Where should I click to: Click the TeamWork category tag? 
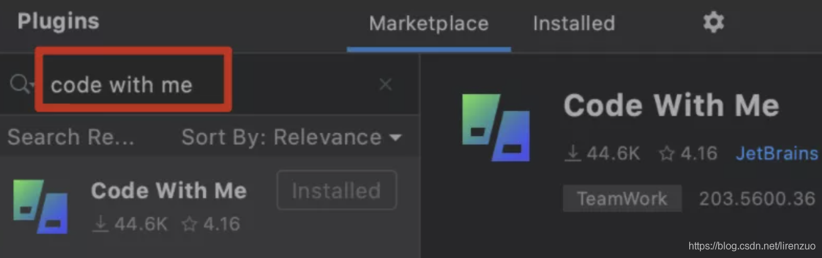[622, 198]
